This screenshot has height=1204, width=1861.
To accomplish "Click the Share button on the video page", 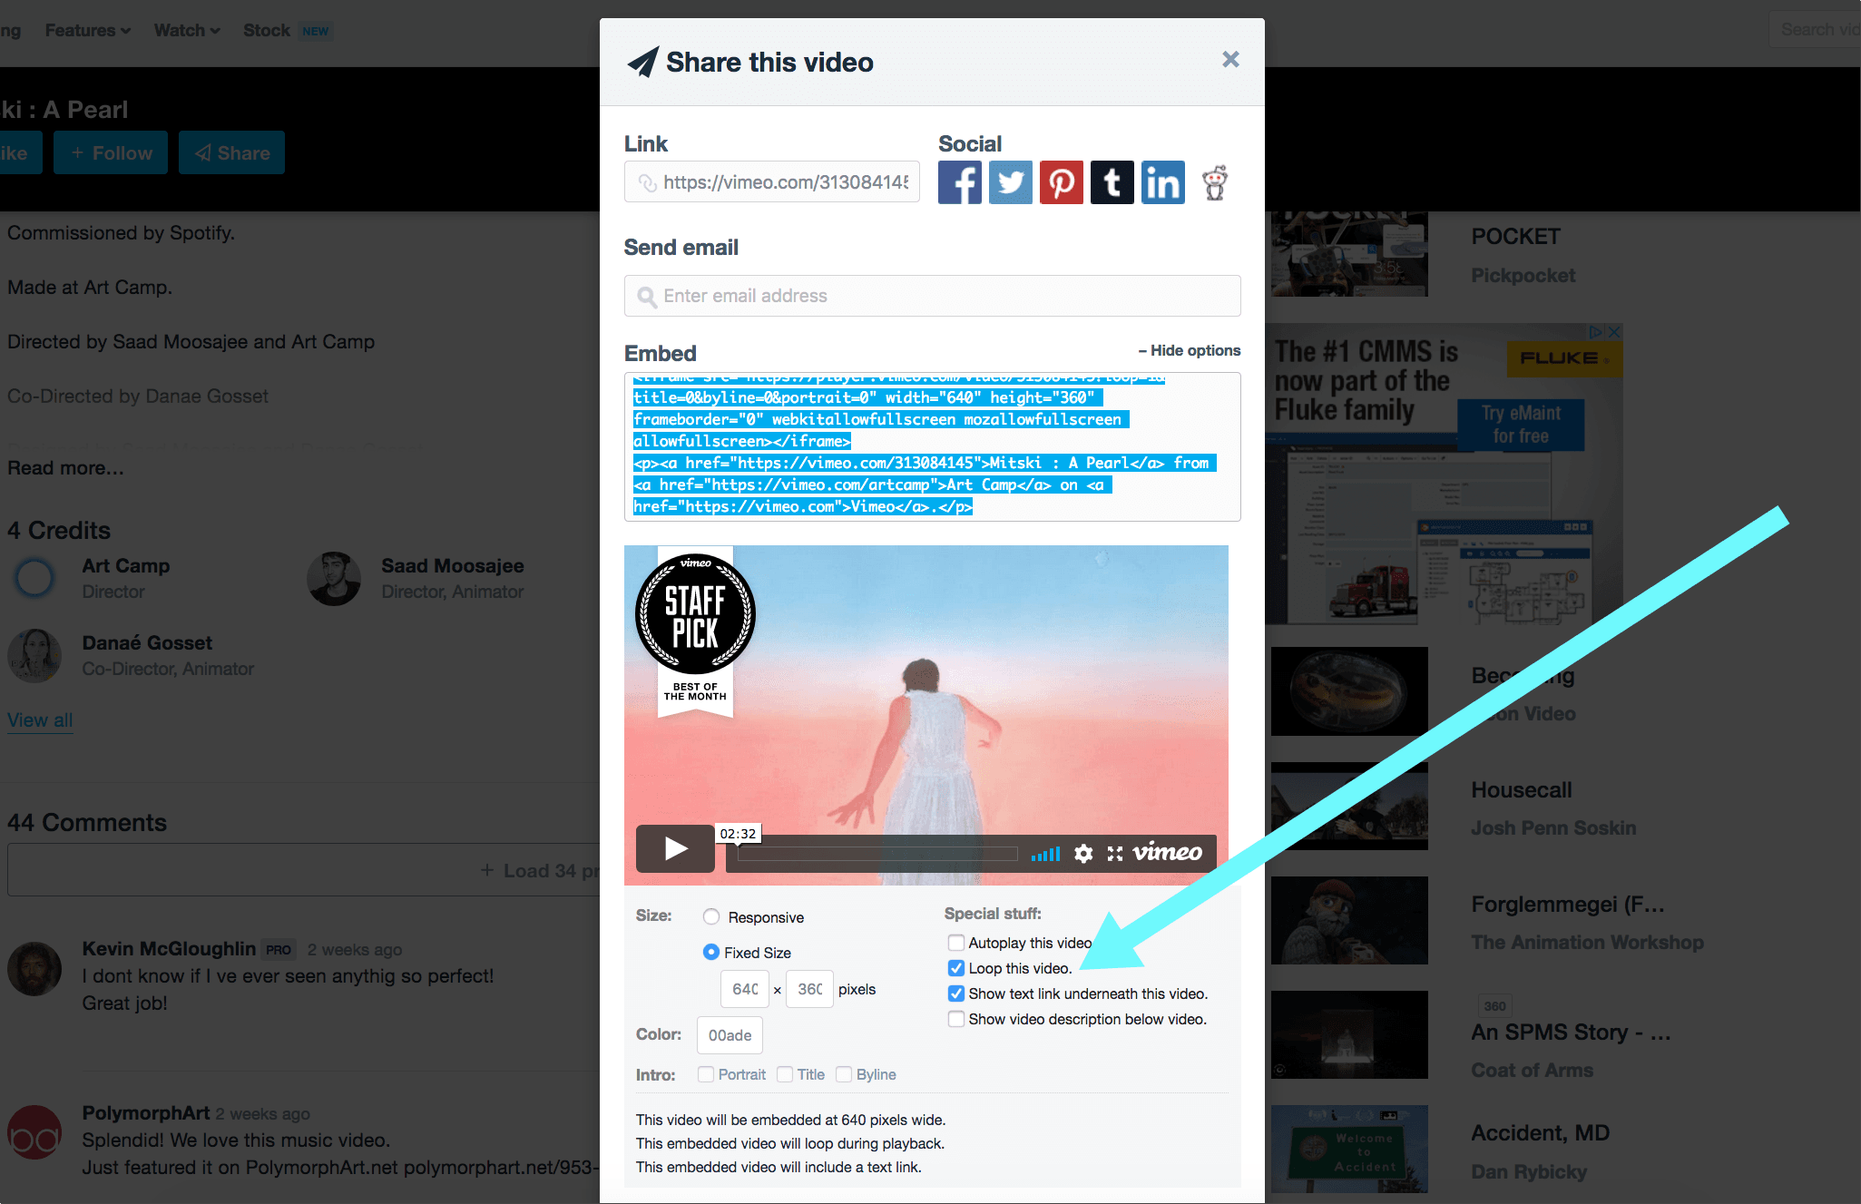I will pyautogui.click(x=232, y=152).
